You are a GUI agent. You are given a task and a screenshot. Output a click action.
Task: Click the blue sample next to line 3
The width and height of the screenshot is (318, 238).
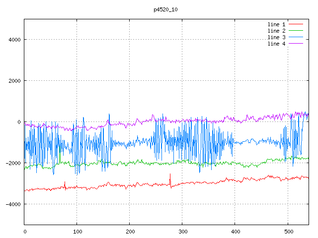click(296, 37)
